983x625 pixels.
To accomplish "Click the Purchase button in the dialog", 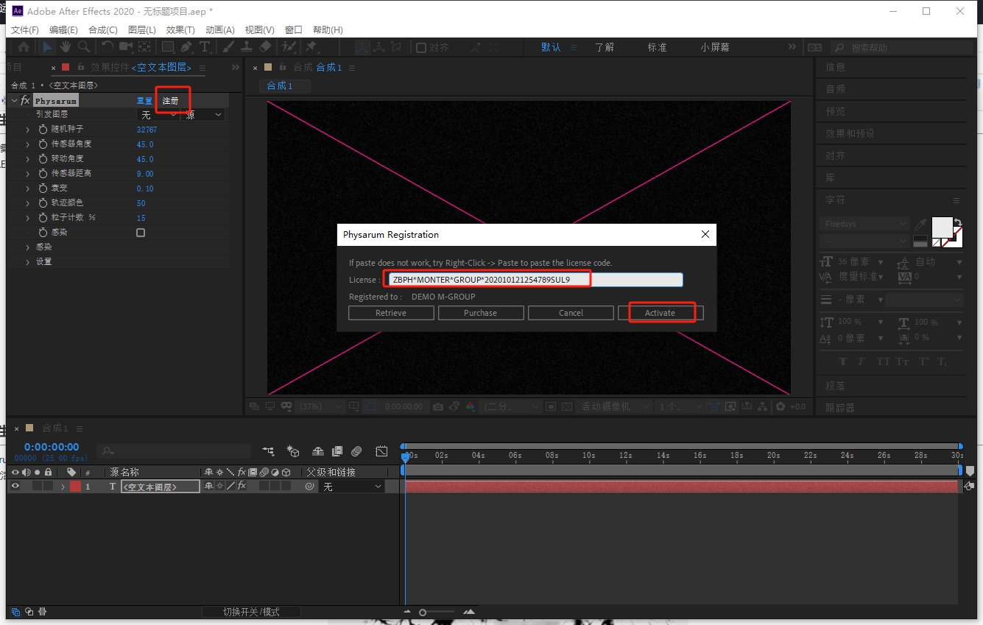I will point(480,313).
